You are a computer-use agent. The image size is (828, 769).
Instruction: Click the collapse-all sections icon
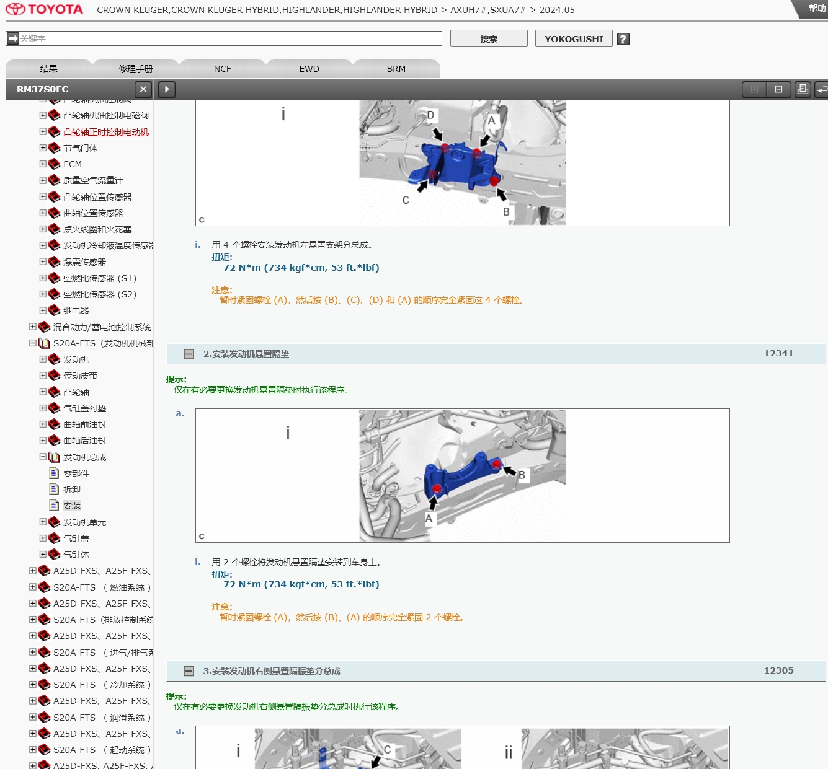click(x=778, y=89)
